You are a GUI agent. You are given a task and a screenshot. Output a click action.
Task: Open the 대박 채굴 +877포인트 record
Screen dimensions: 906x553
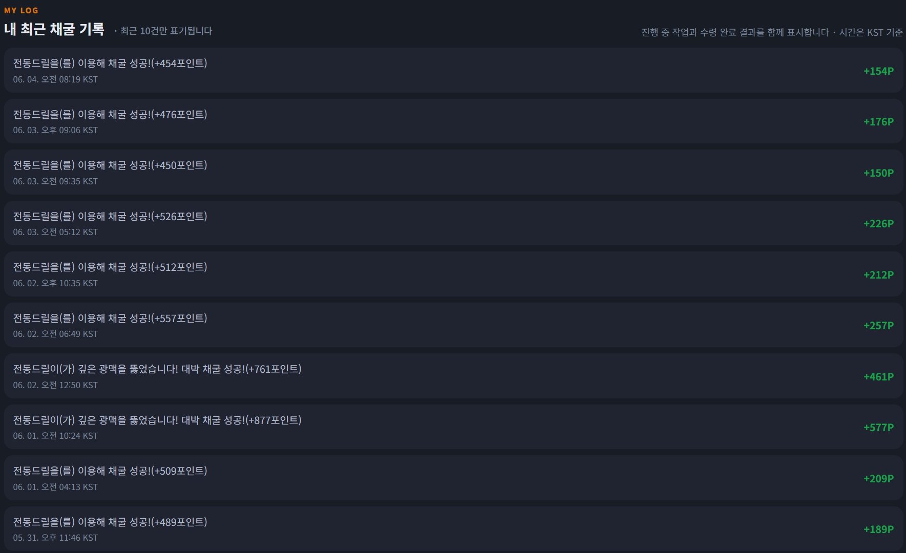(453, 427)
